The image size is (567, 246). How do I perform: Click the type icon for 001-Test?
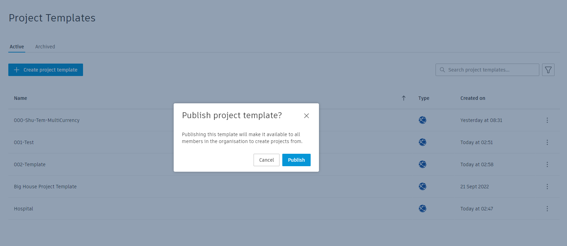tap(422, 142)
